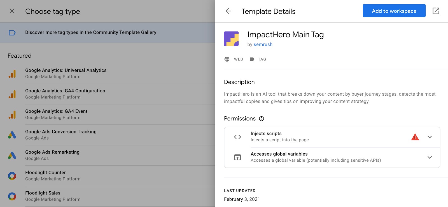Go back from Template Details
Viewport: 448px width, 207px height.
(228, 11)
